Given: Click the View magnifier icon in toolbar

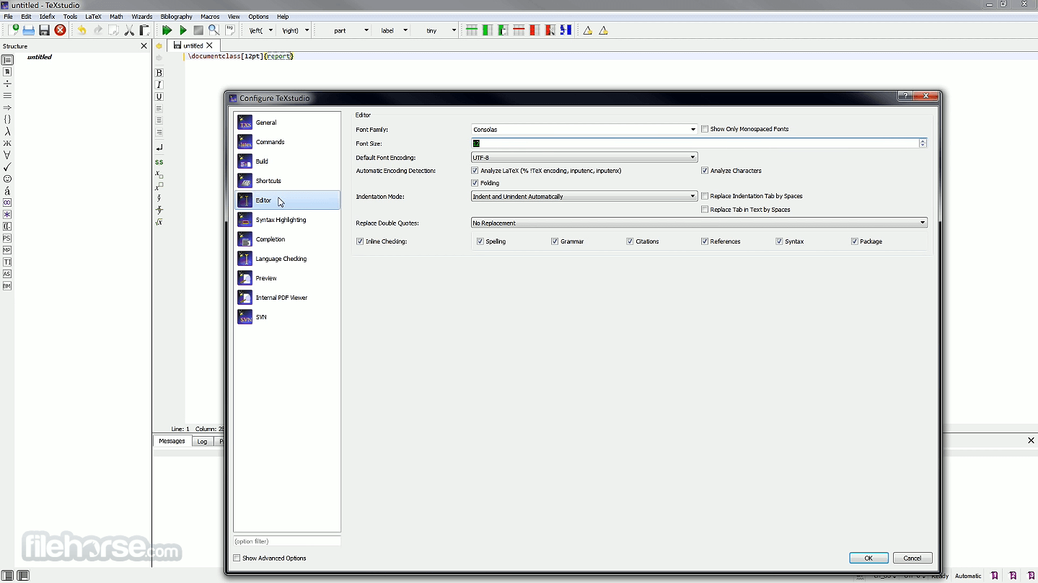Looking at the screenshot, I should click(214, 30).
